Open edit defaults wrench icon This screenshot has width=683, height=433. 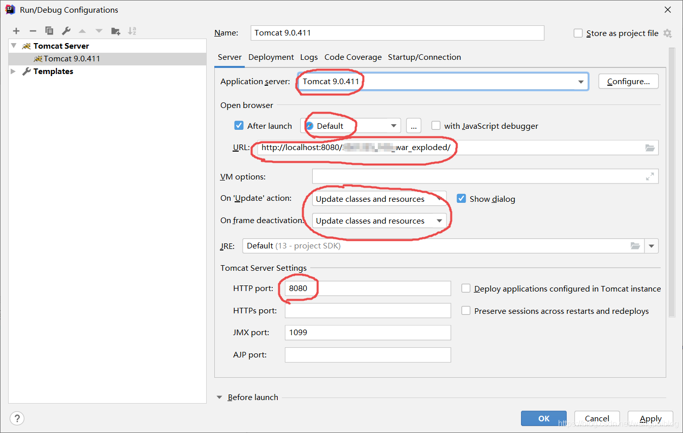pos(66,31)
